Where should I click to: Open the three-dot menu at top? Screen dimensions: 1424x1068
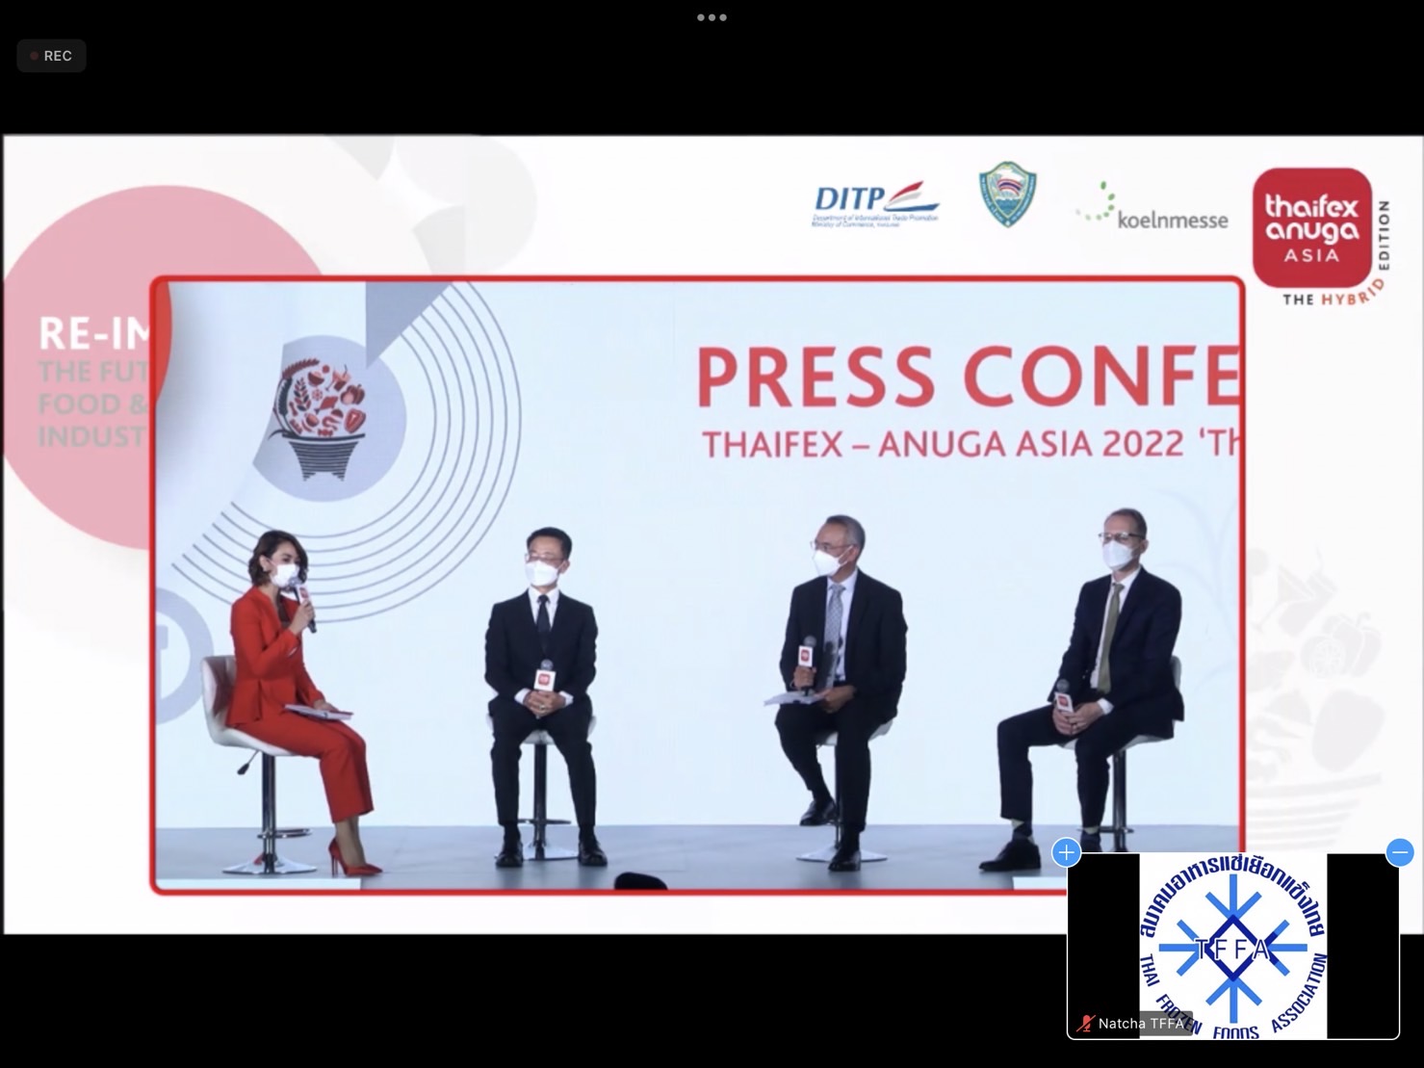pyautogui.click(x=712, y=17)
